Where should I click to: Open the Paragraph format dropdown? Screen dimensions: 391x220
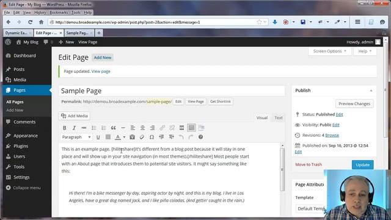click(76, 137)
